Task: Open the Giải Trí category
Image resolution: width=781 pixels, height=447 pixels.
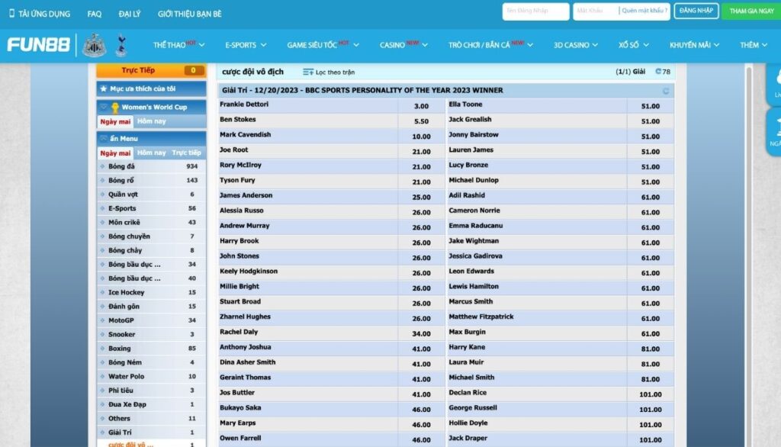Action: tap(151, 433)
